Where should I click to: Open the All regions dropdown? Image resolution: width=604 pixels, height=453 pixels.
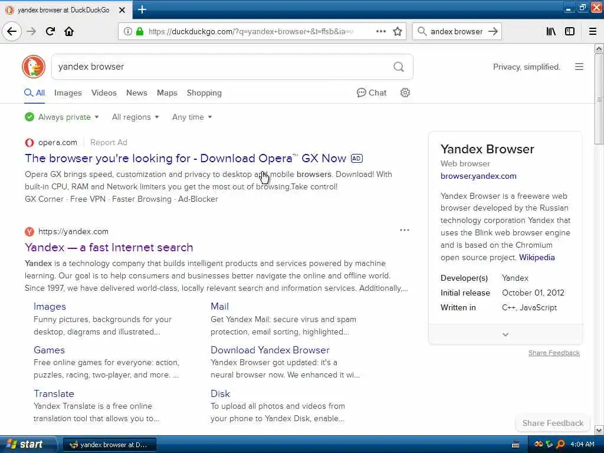pyautogui.click(x=135, y=117)
